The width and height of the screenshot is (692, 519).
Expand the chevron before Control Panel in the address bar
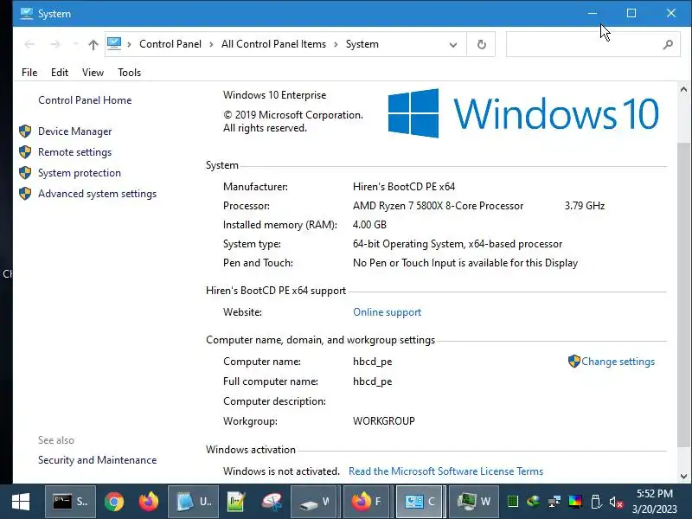129,44
